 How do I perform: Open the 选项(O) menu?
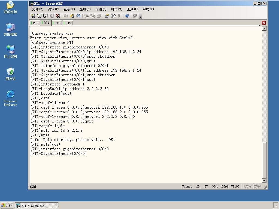coord(85,9)
